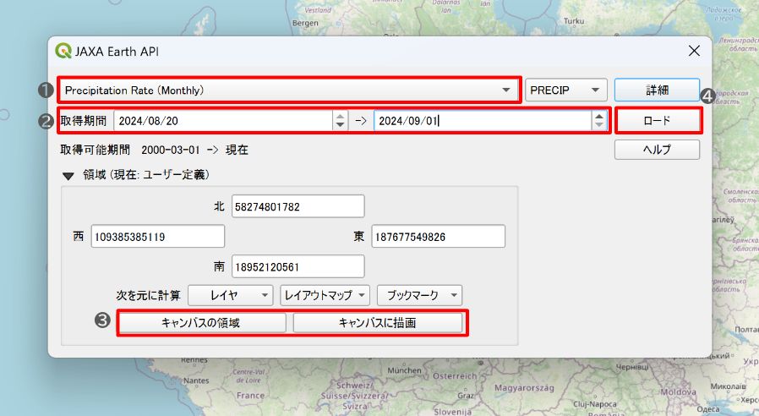Open the レイヤ layer dropdown
The width and height of the screenshot is (759, 416).
click(x=231, y=295)
